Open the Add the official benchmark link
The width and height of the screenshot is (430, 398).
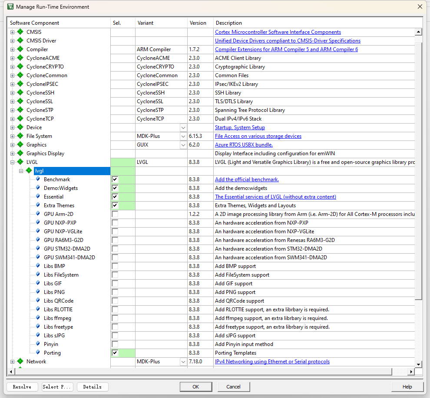tap(247, 179)
